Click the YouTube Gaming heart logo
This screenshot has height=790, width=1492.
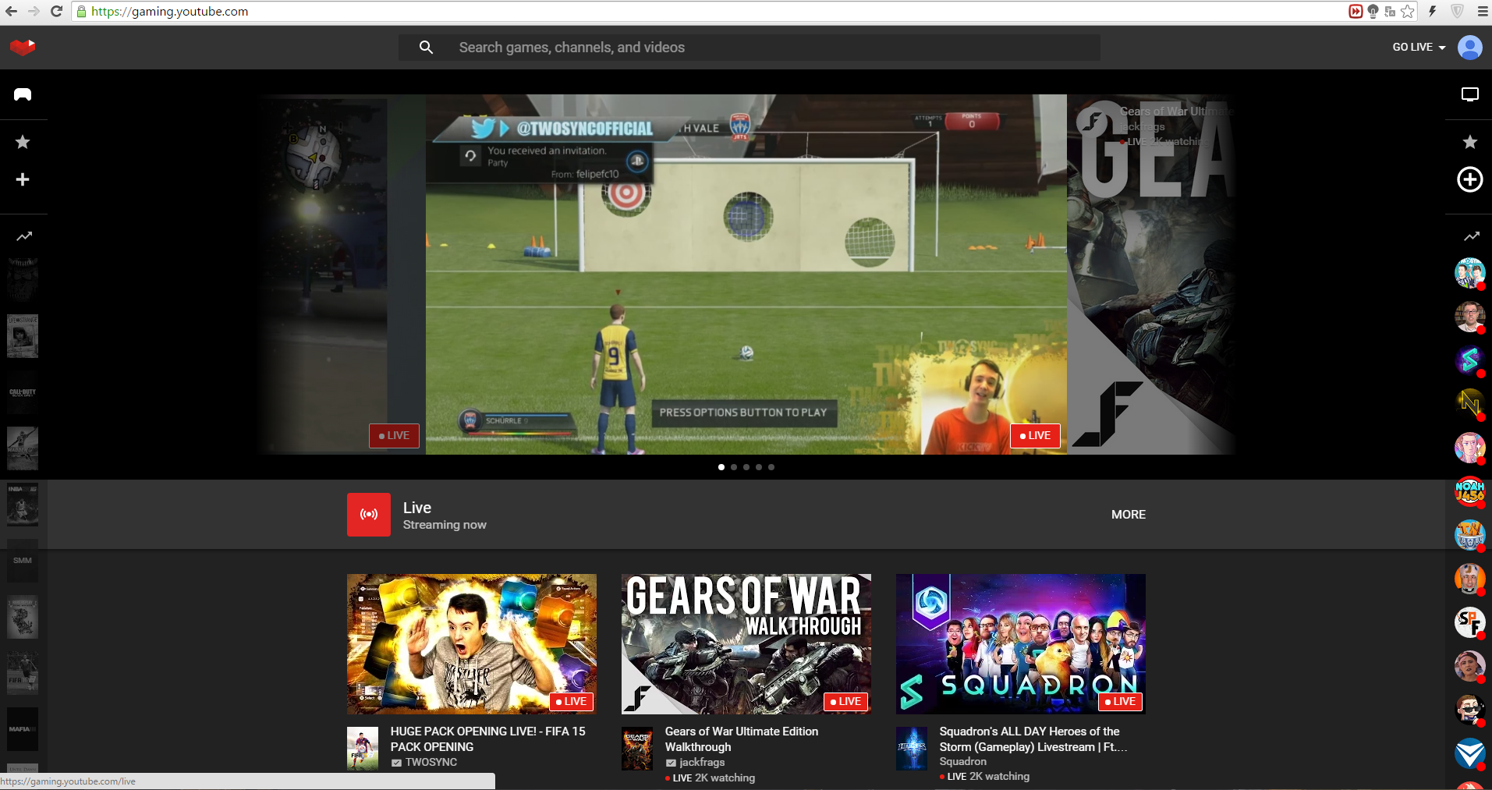(x=23, y=48)
